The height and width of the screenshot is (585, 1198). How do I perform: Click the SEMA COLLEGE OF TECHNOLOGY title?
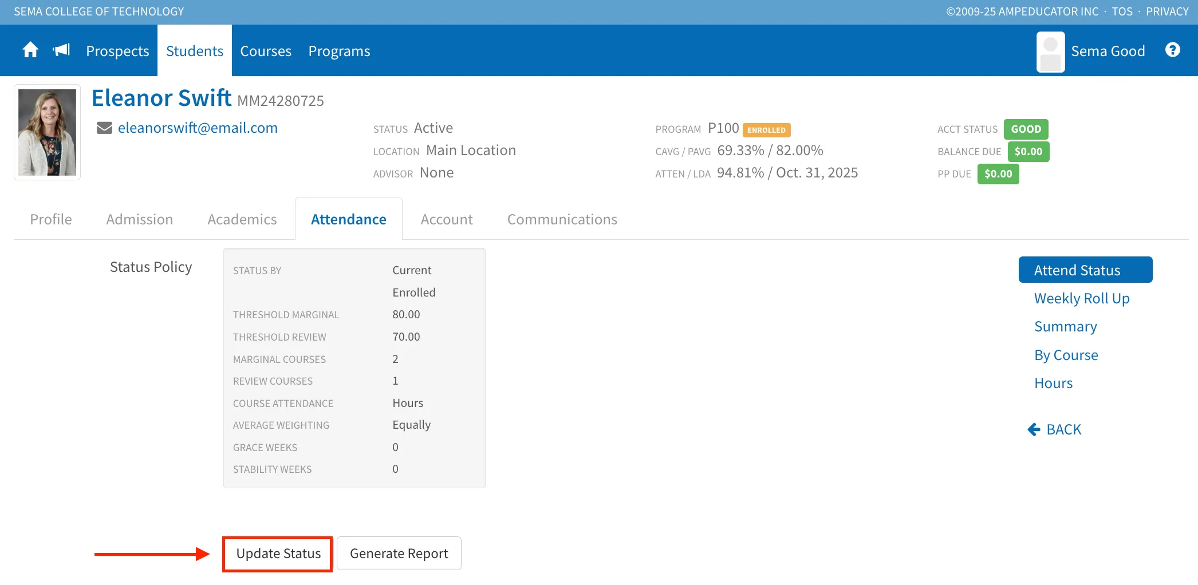point(99,11)
